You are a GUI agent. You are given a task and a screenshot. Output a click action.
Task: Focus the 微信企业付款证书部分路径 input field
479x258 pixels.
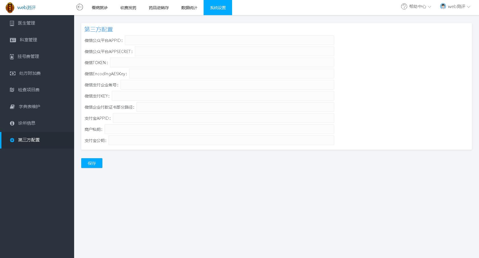(235, 107)
